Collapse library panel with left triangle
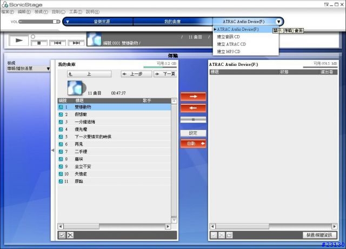 [x=52, y=150]
